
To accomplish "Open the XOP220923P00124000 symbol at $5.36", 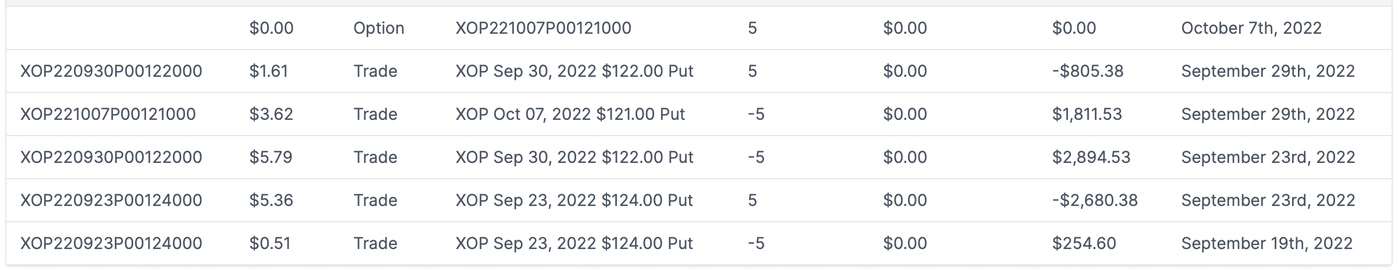I will [x=111, y=200].
